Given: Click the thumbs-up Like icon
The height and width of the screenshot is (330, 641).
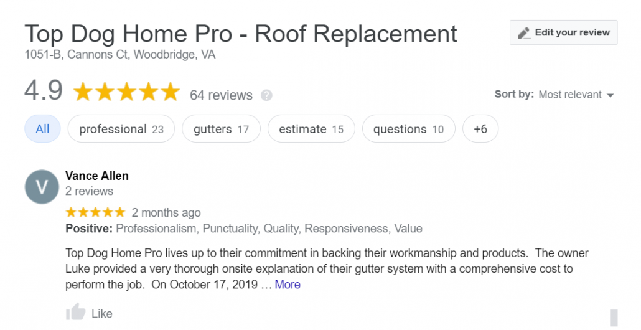Looking at the screenshot, I should [76, 312].
